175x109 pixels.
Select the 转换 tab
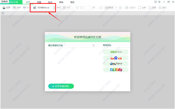pos(61,2)
